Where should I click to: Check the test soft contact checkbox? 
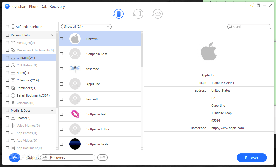coord(61,99)
